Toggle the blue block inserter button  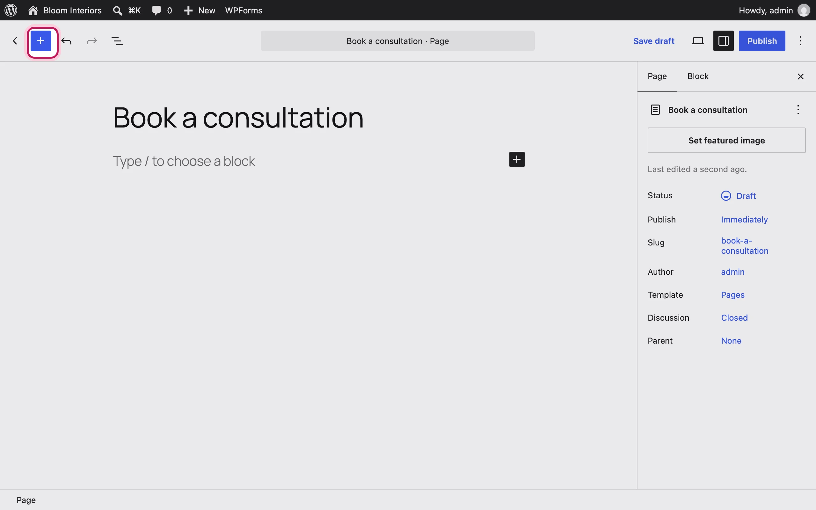click(41, 41)
